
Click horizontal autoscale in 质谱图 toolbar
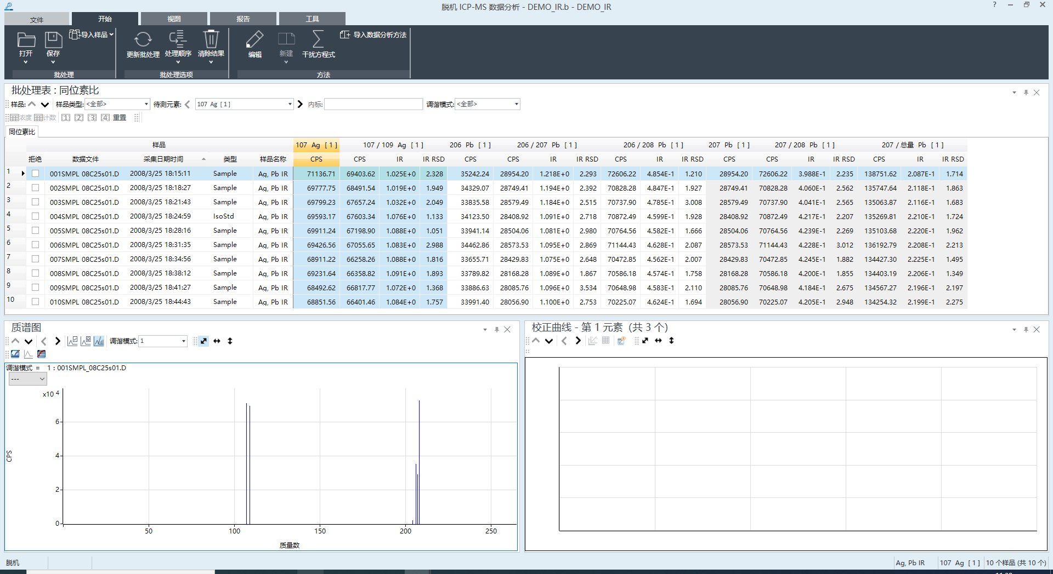pos(217,341)
